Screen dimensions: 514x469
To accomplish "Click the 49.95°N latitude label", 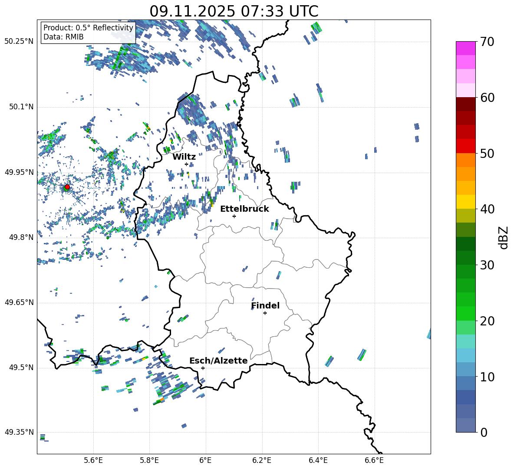I will (19, 172).
